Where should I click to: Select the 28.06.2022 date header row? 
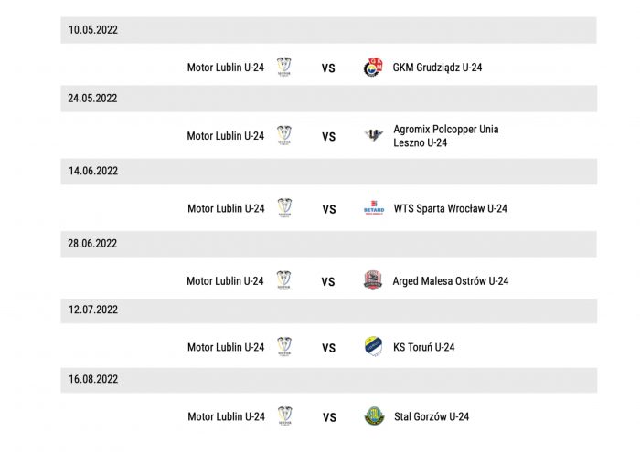click(x=328, y=244)
